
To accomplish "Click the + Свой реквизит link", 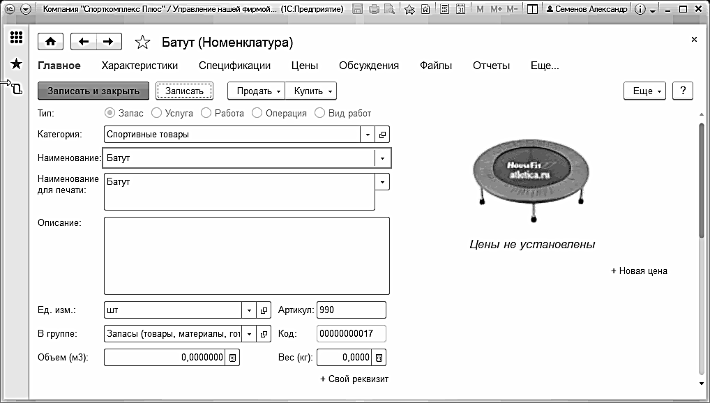I will point(354,379).
